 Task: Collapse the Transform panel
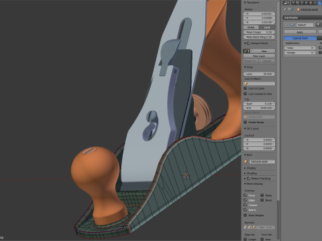pyautogui.click(x=245, y=3)
